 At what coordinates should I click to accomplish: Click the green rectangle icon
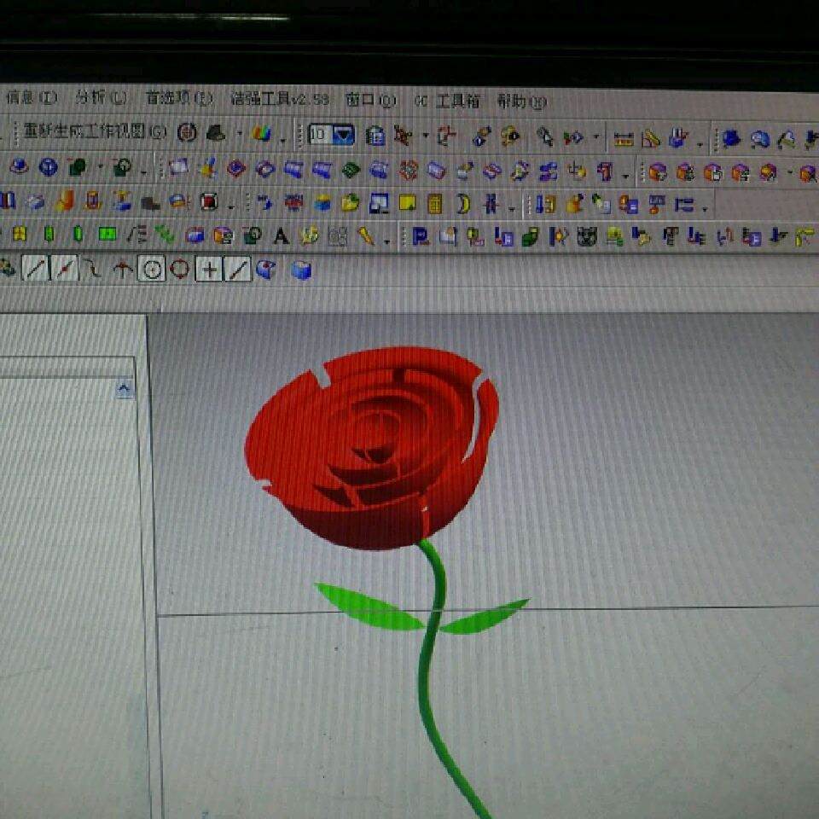click(x=107, y=235)
